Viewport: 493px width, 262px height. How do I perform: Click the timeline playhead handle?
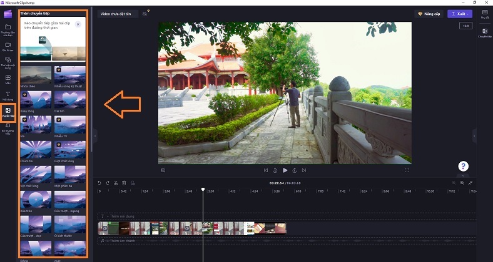click(203, 189)
